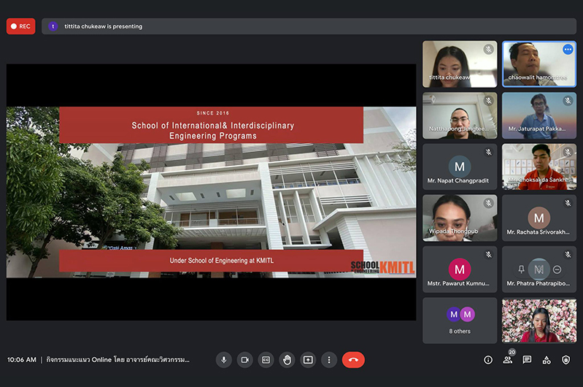Screen dimensions: 583x387
Task: Click the meeting title text at bottom
Action: click(118, 360)
